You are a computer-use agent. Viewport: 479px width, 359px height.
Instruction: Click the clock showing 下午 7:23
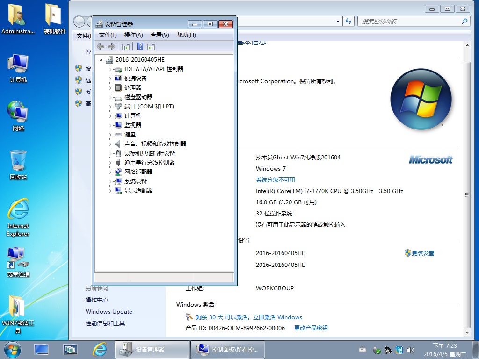[444, 346]
